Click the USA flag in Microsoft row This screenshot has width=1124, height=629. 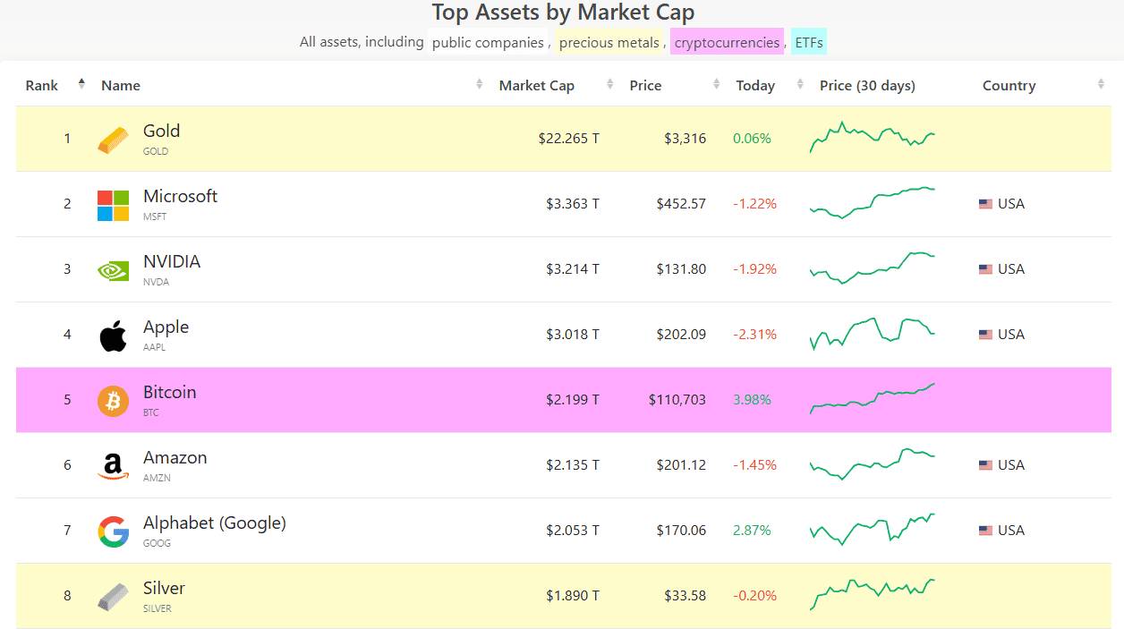pos(985,204)
